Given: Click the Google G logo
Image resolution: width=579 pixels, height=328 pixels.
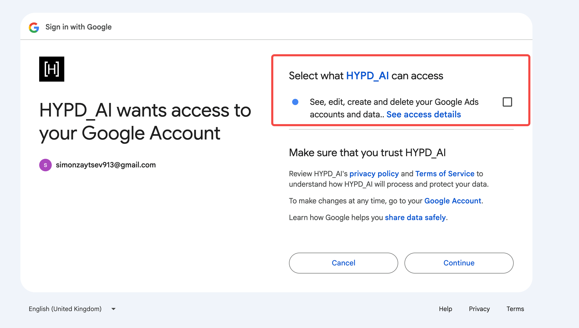Looking at the screenshot, I should [34, 27].
